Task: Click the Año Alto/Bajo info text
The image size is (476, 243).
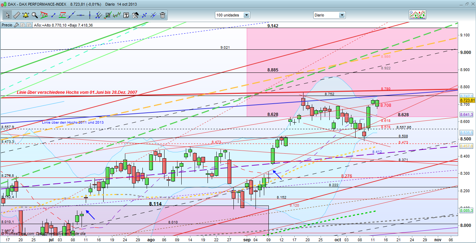Action: coord(63,25)
